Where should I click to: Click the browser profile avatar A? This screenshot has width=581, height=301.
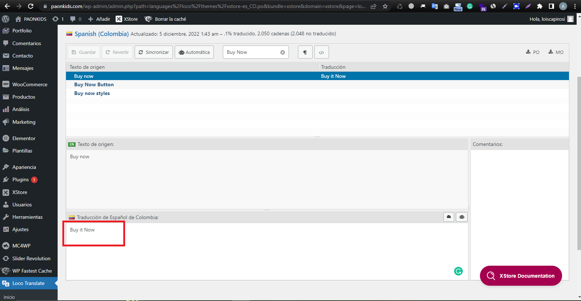[x=563, y=6]
